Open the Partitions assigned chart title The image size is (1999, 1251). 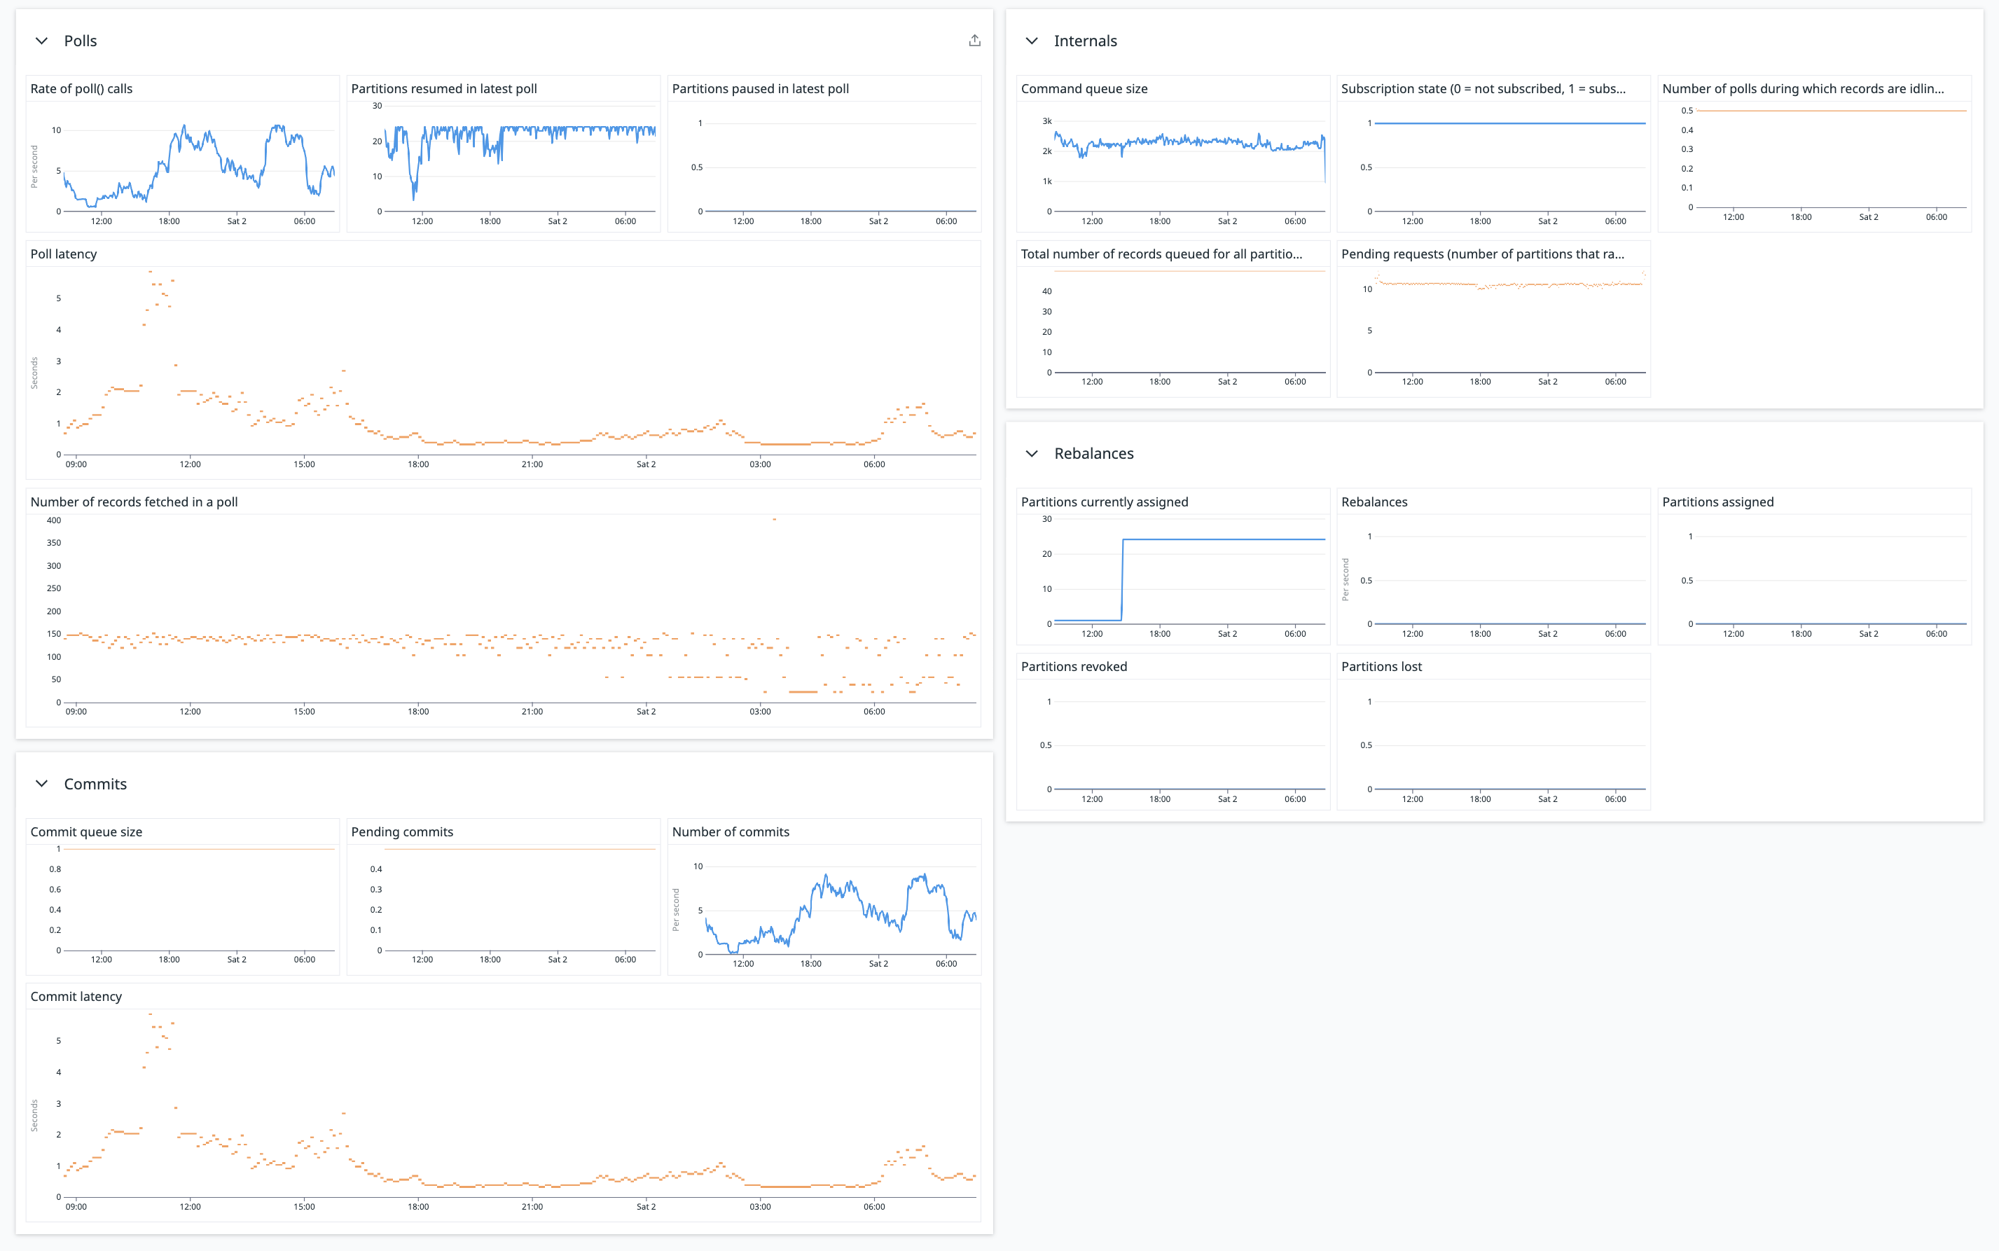[x=1717, y=502]
